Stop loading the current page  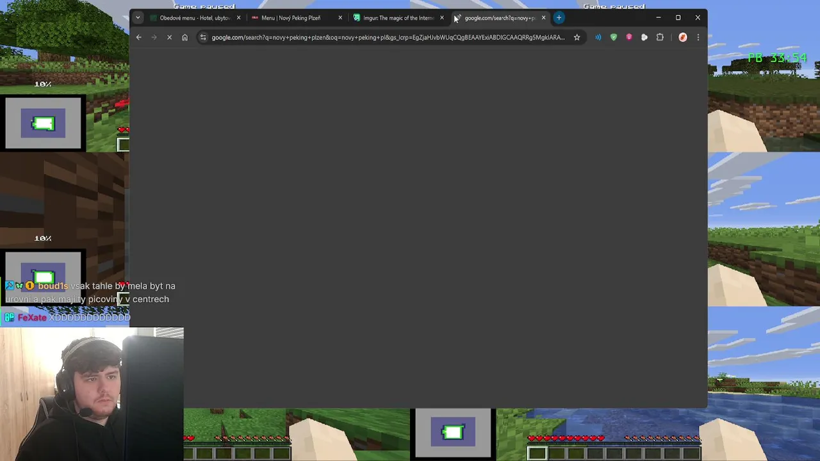[x=169, y=37]
